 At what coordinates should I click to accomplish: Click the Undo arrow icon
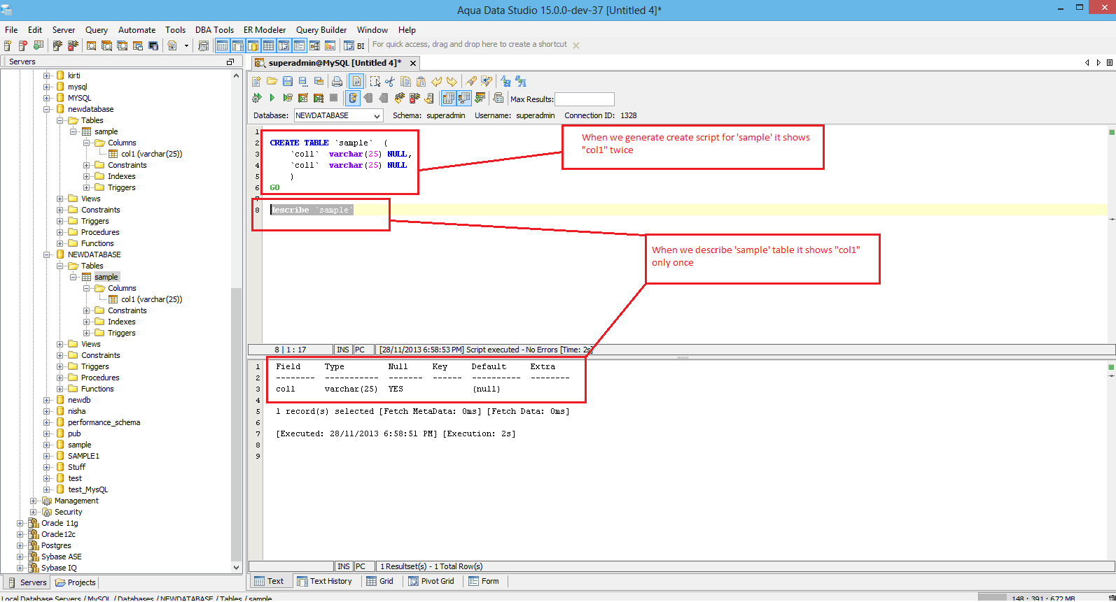[436, 82]
